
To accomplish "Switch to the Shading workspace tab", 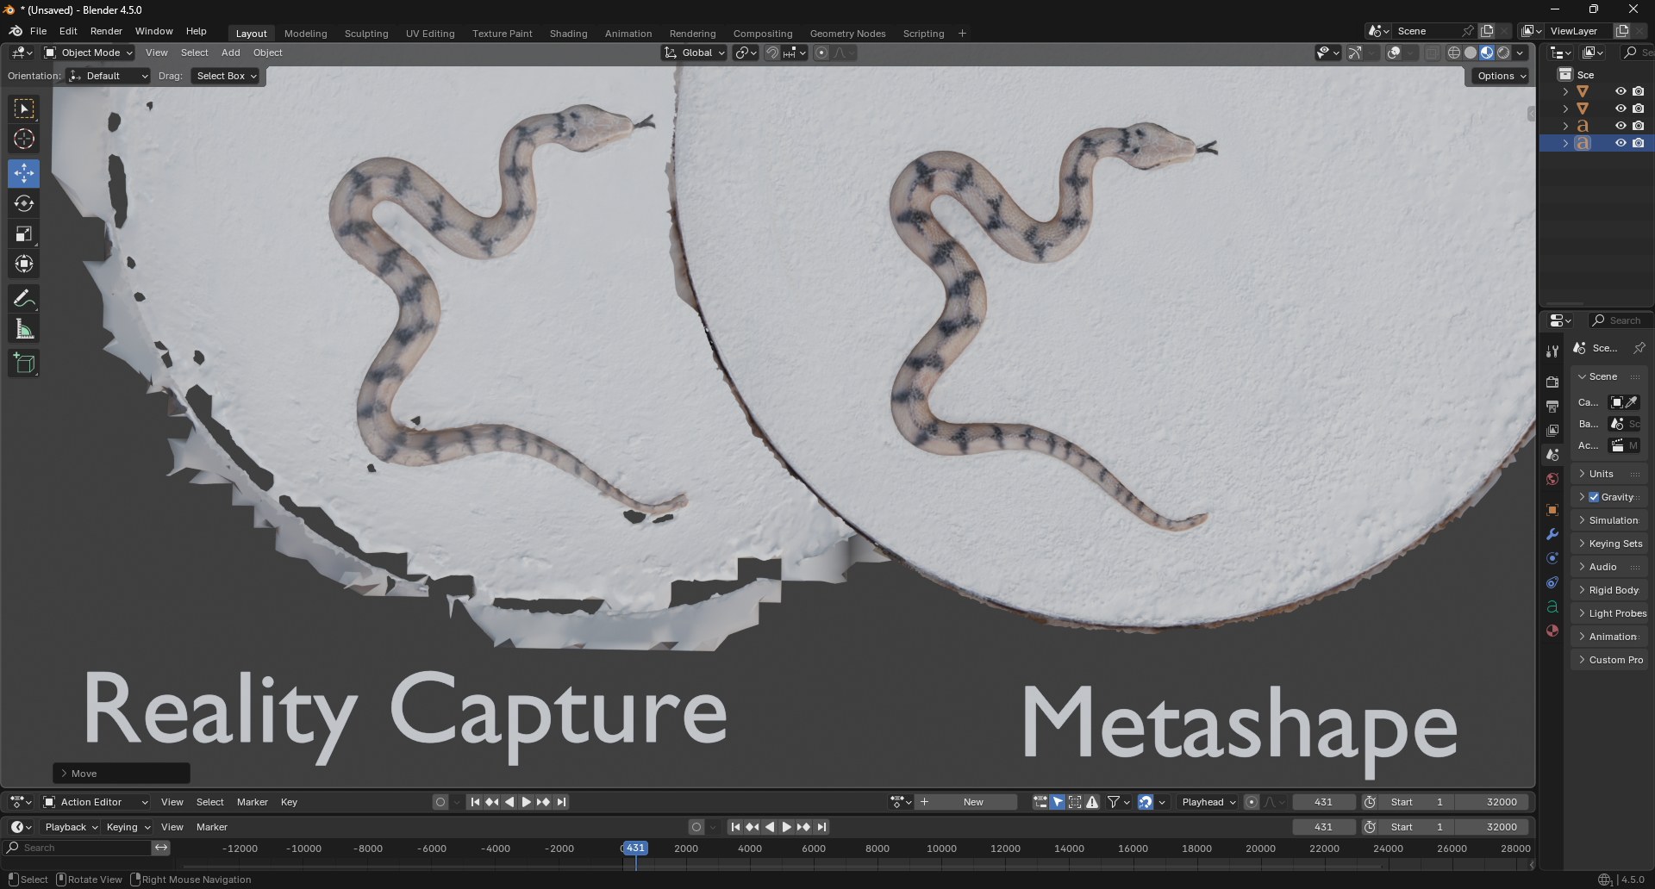I will coord(568,34).
